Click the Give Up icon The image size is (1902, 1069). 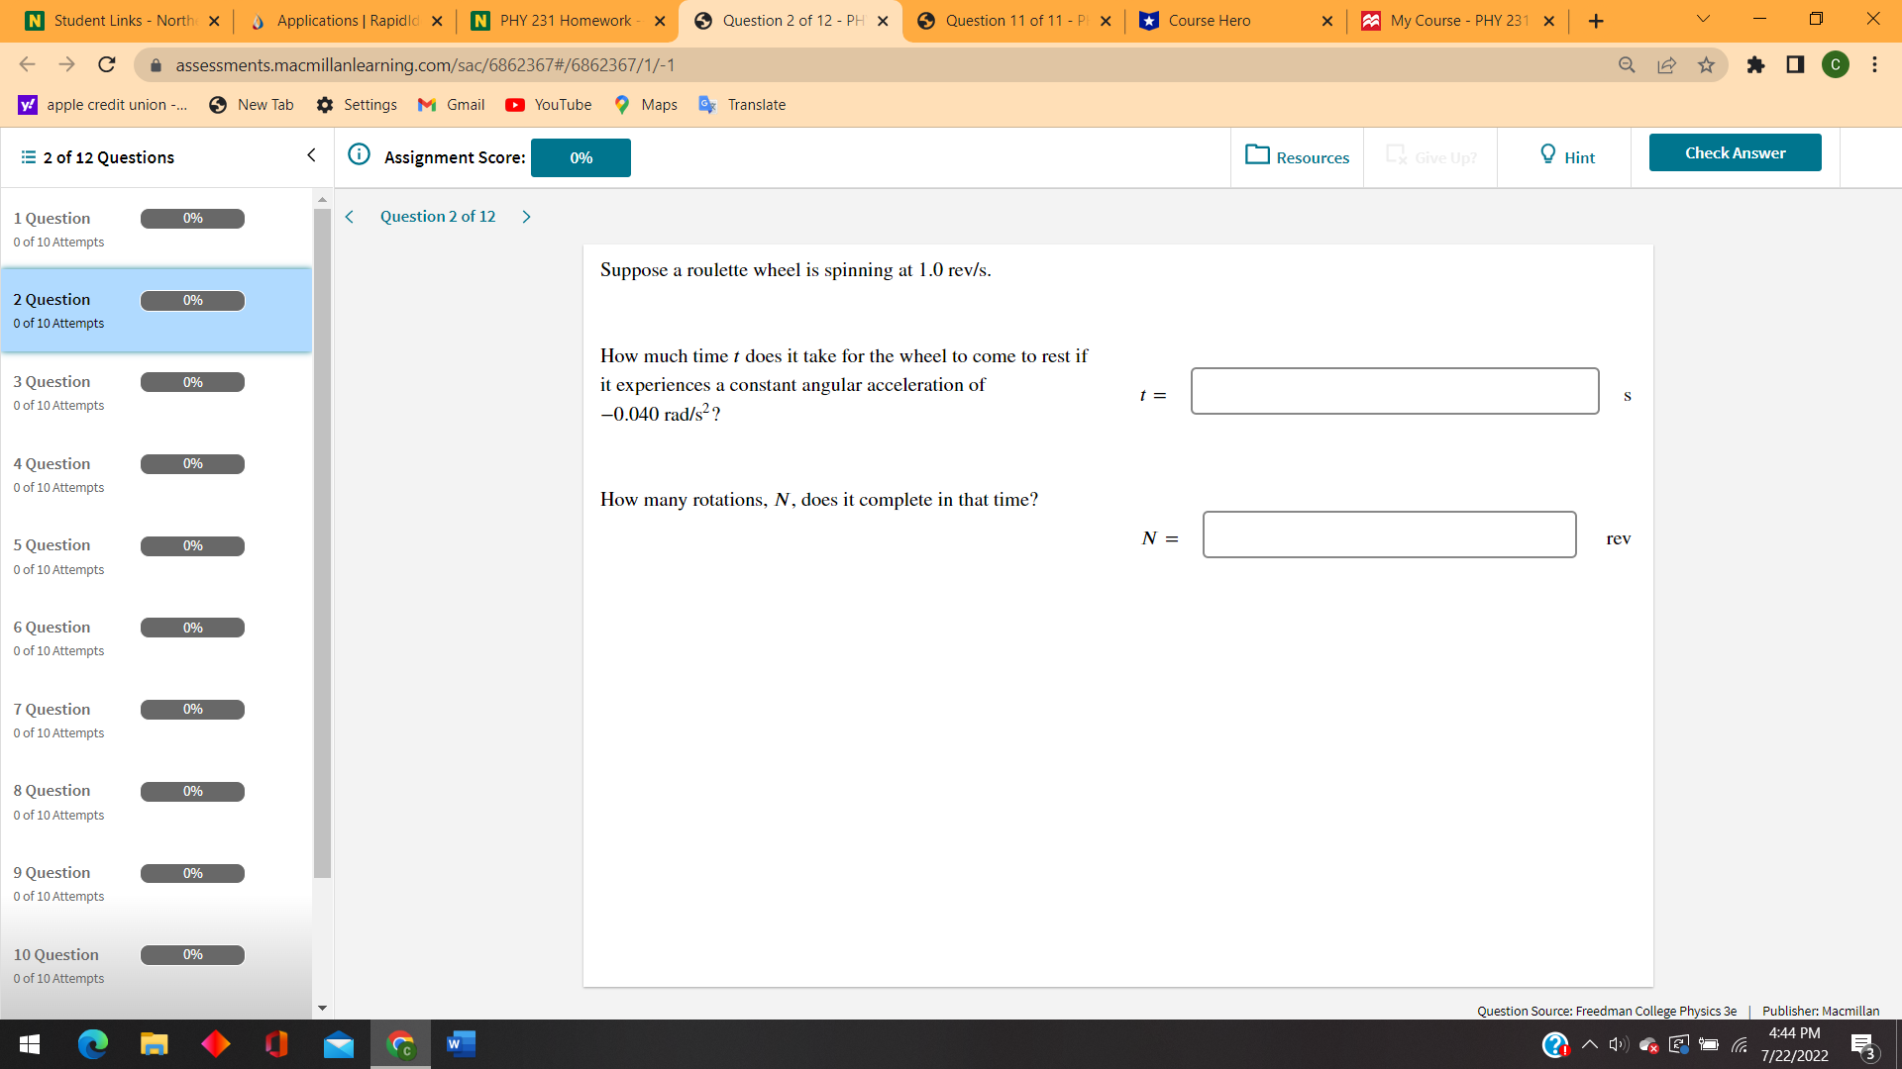point(1397,155)
